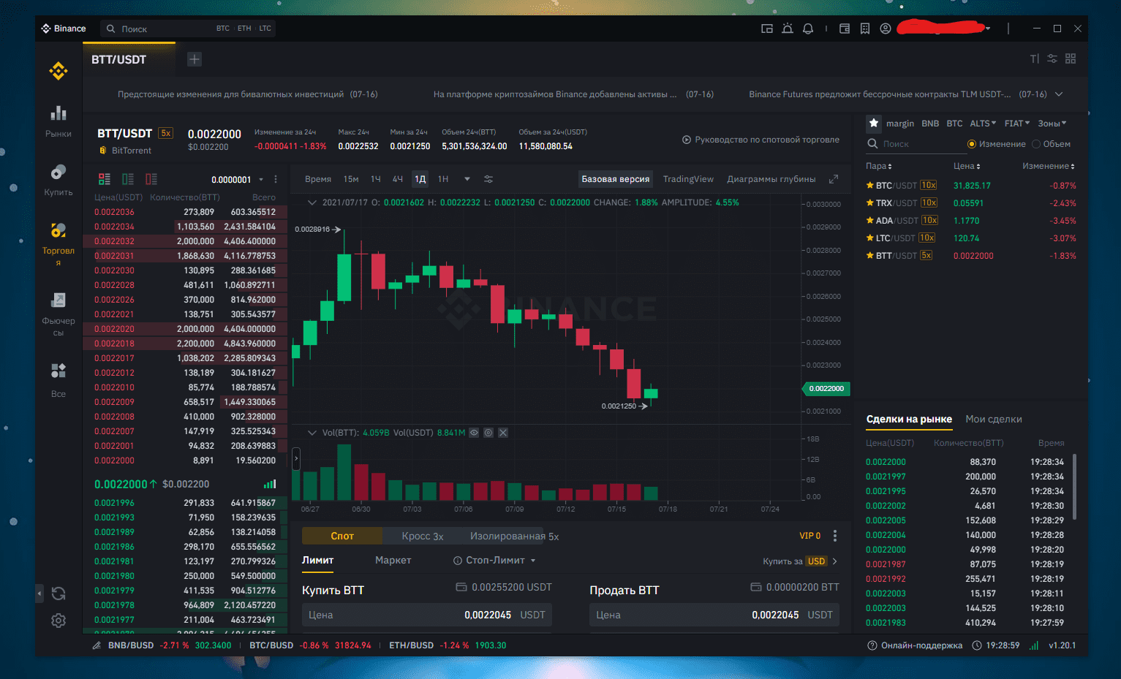The width and height of the screenshot is (1121, 679).
Task: Open Онлайн-поддержка in status bar
Action: point(915,645)
